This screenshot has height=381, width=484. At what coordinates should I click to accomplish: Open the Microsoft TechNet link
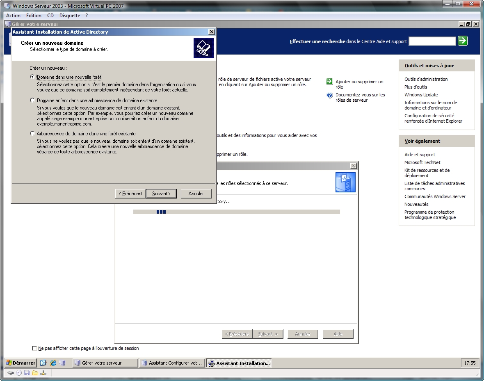pos(422,162)
